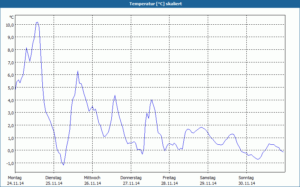Click the date 28.11.14
The image size is (300, 187).
tap(169, 183)
